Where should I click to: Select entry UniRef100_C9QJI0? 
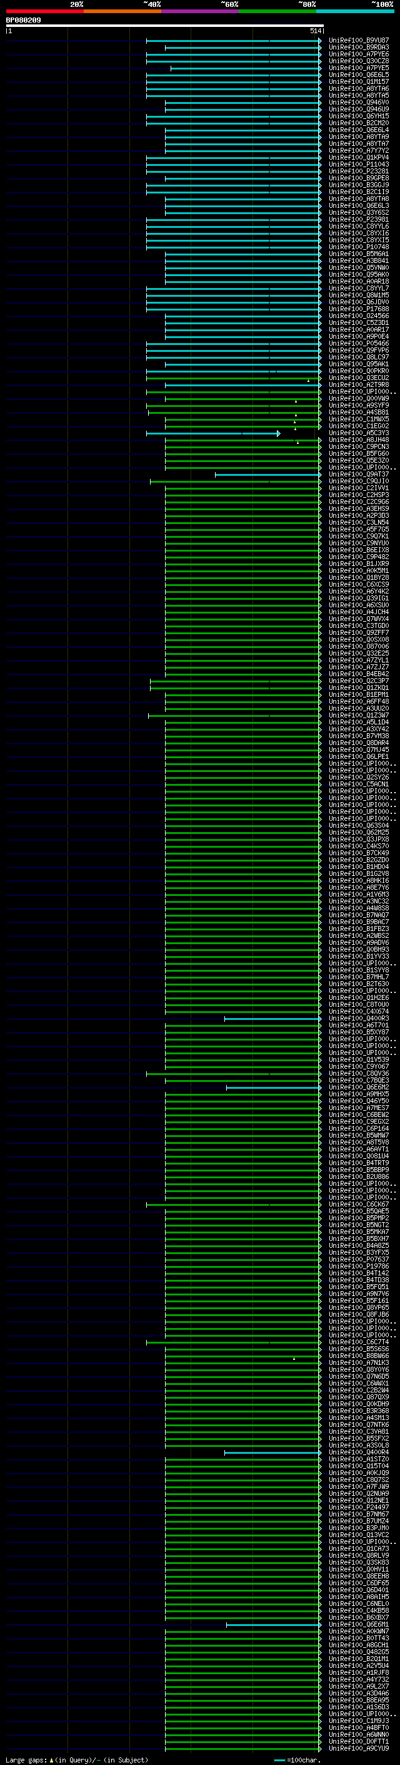[359, 481]
